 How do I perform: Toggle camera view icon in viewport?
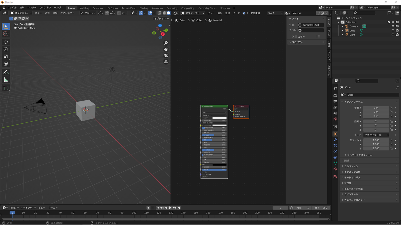[x=166, y=55]
